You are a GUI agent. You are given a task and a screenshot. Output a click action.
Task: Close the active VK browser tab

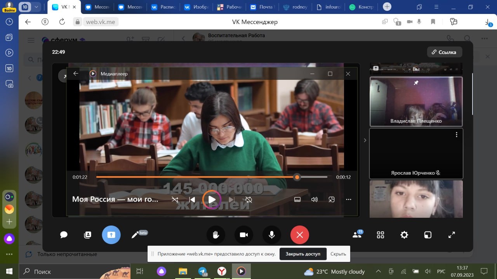75,7
